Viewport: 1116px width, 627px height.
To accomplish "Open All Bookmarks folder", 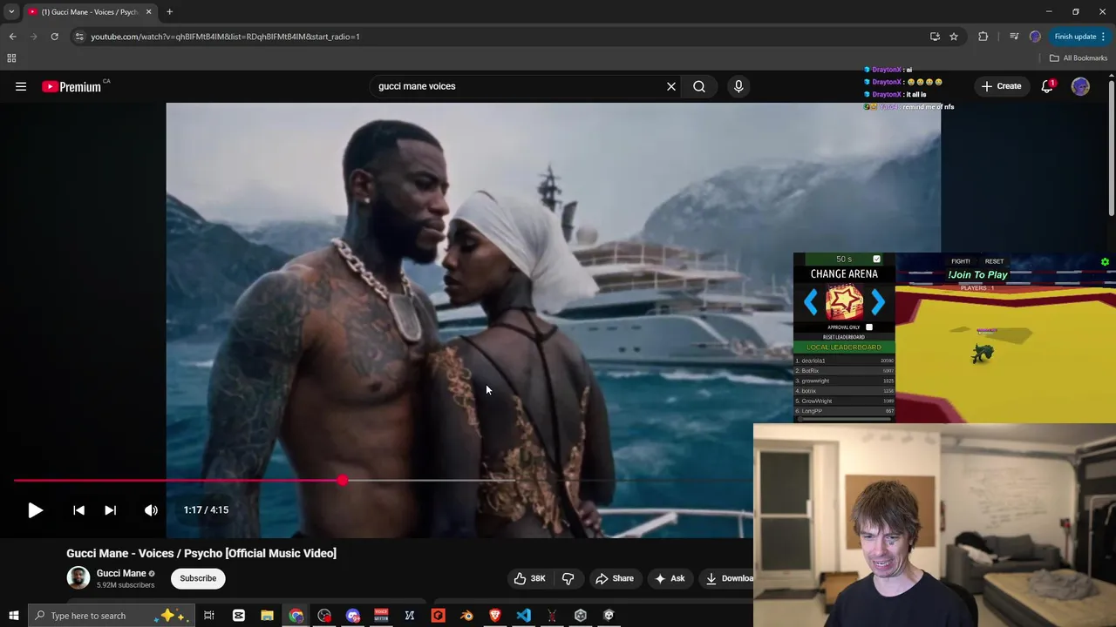I will 1079,58.
